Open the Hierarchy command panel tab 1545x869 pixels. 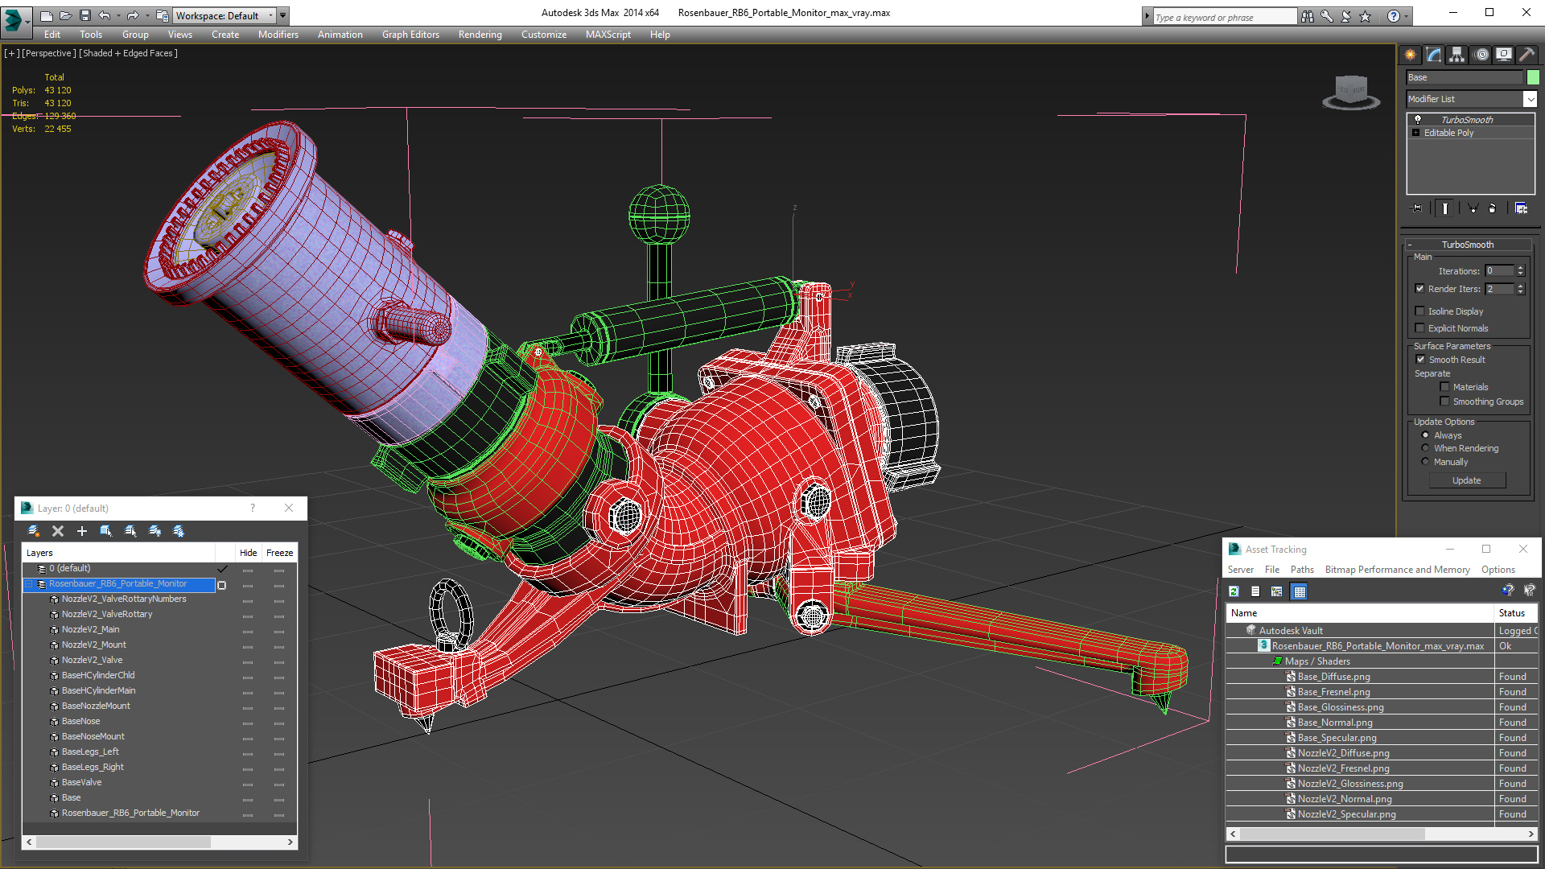pos(1457,55)
